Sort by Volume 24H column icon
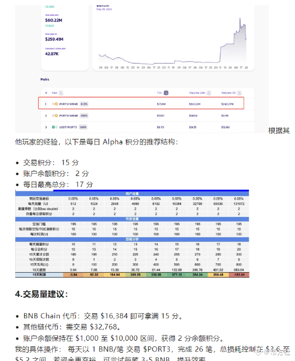The width and height of the screenshot is (295, 361). (x=208, y=93)
